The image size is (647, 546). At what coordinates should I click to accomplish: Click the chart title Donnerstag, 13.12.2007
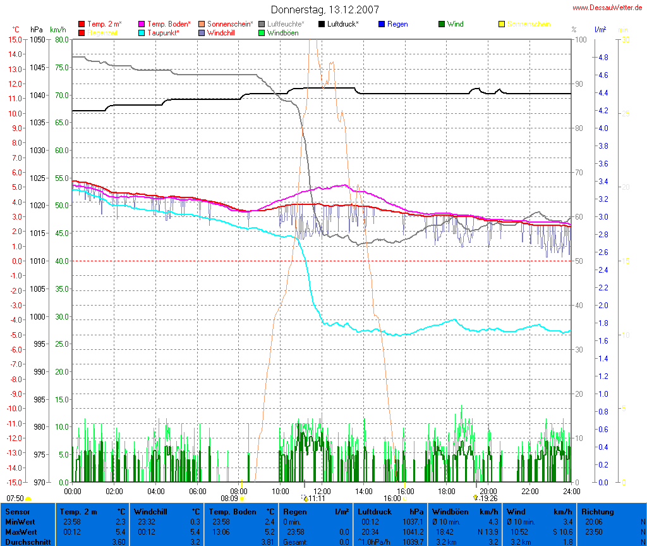pyautogui.click(x=325, y=9)
